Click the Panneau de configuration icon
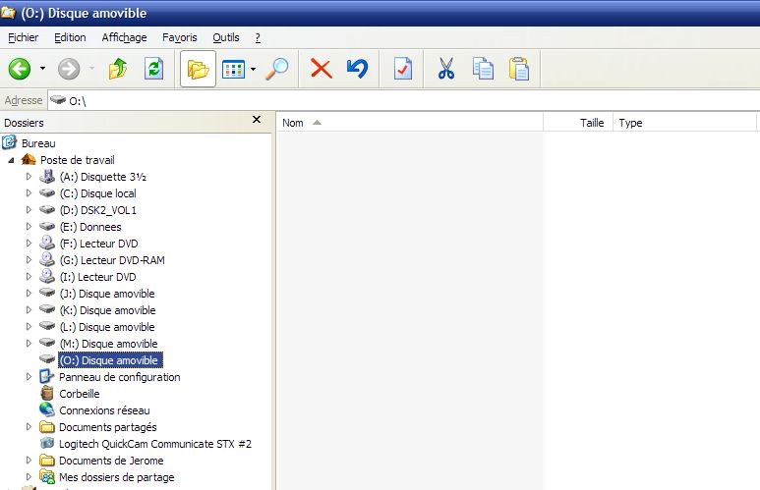The width and height of the screenshot is (760, 490). pos(47,376)
